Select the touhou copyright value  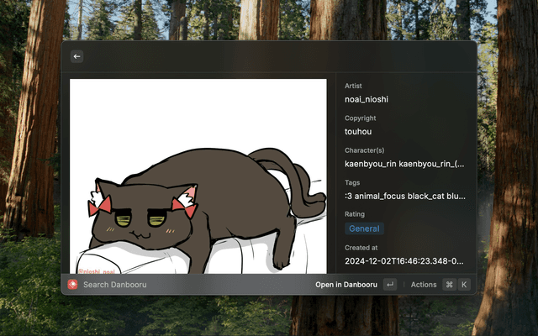[x=358, y=132]
